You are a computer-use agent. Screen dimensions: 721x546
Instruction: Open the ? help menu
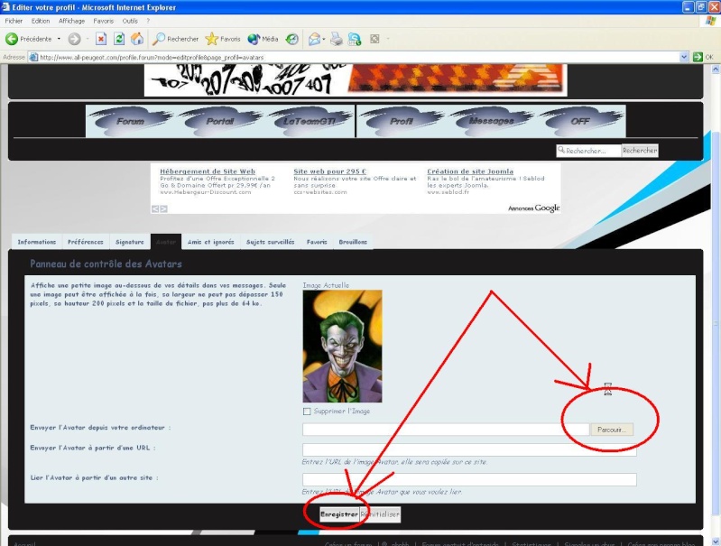[148, 21]
